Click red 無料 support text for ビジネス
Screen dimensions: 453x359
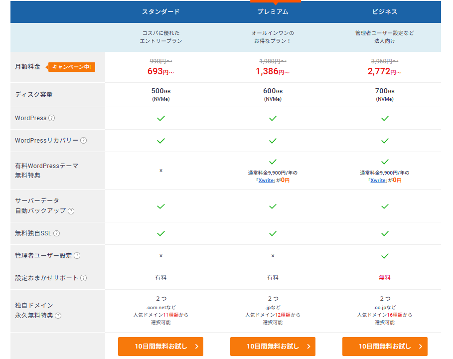coord(385,278)
